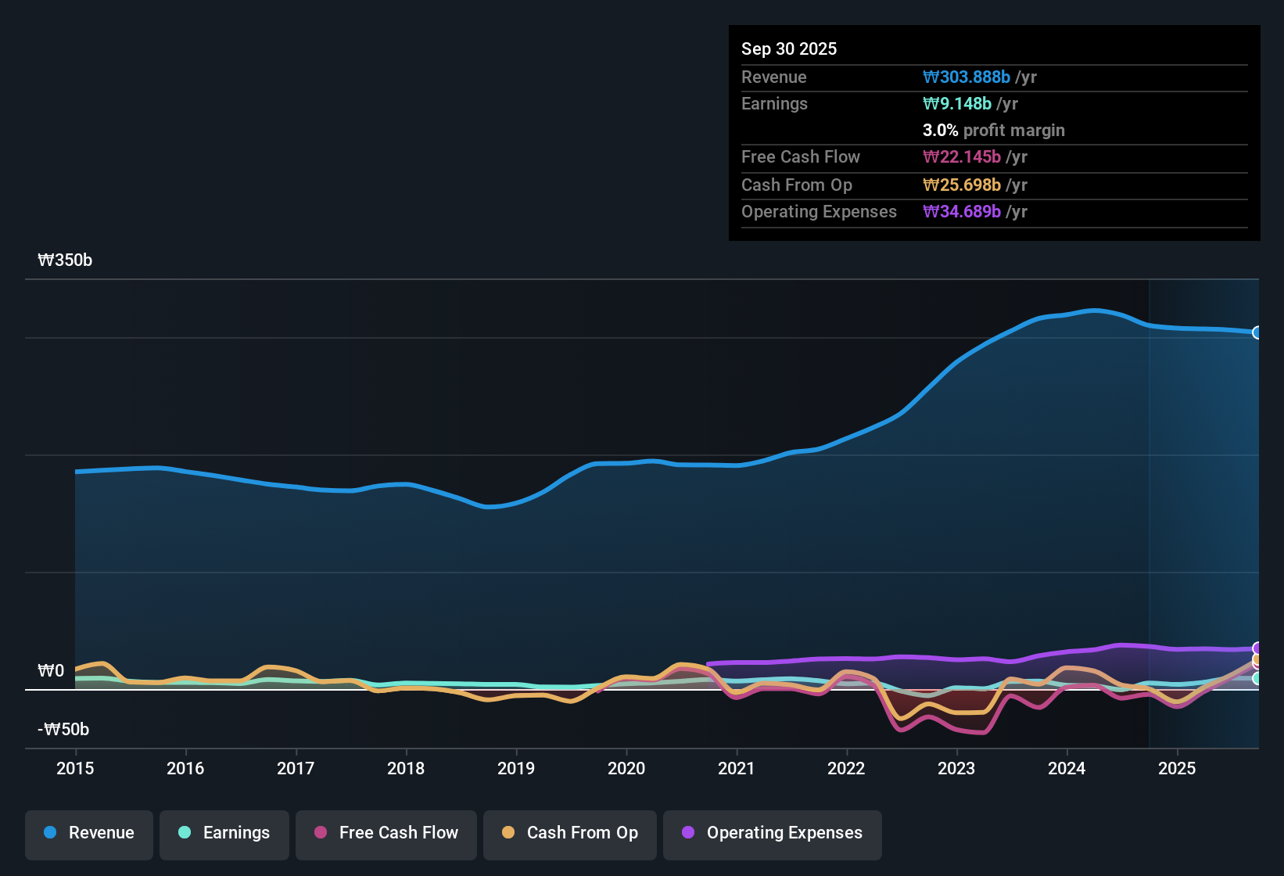
Task: Click the Free Cash Flow legend button
Action: click(386, 833)
